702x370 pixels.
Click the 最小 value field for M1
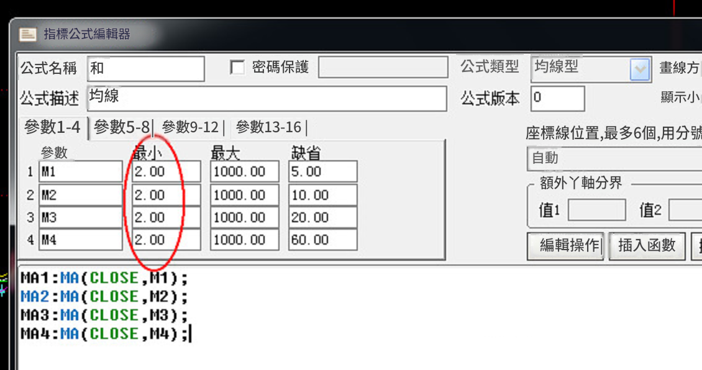click(166, 171)
